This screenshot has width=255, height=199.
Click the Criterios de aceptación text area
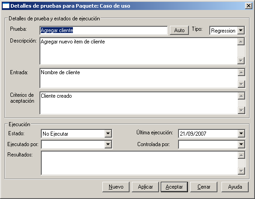tap(139, 103)
